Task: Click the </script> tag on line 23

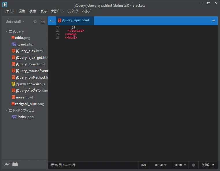Action: 76,31
